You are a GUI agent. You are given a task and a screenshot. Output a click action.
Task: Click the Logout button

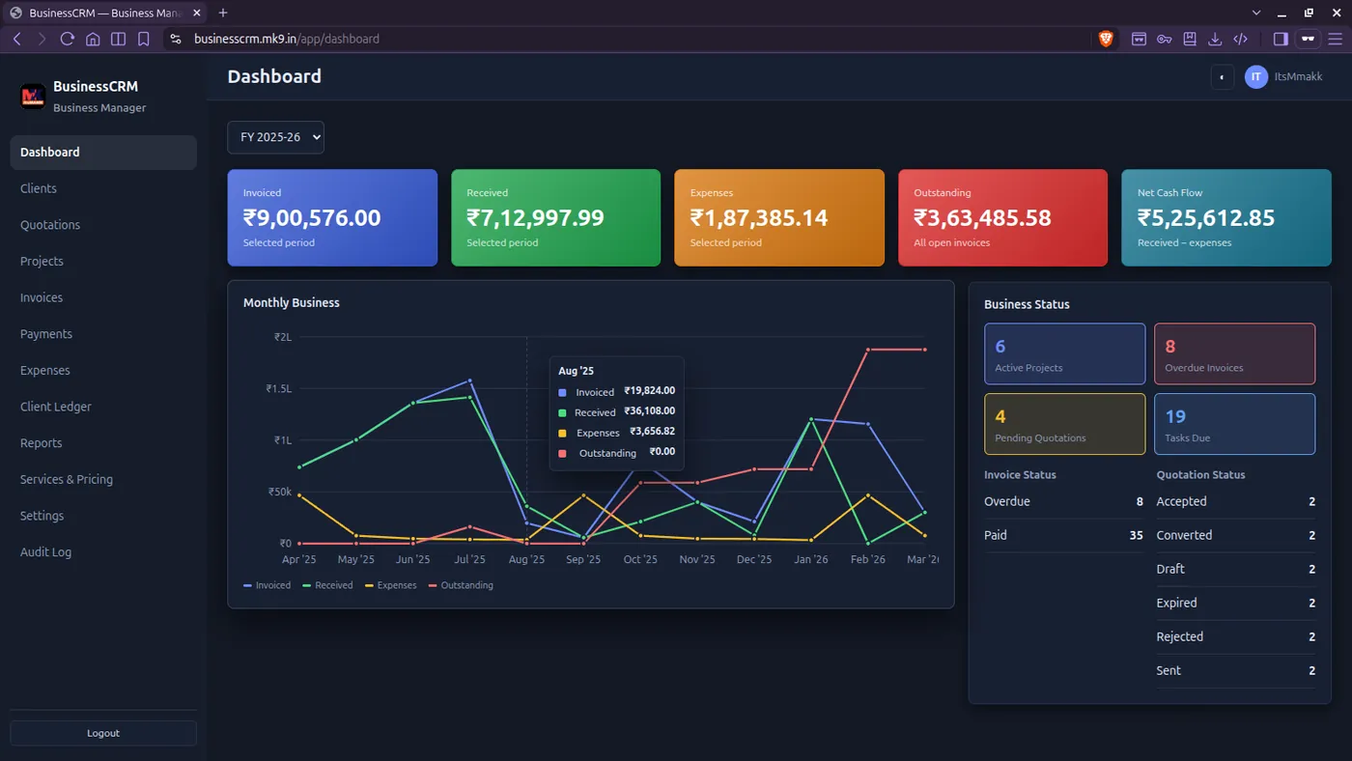(103, 733)
